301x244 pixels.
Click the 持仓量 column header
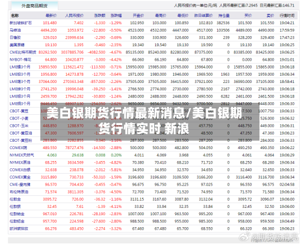pos(224,16)
